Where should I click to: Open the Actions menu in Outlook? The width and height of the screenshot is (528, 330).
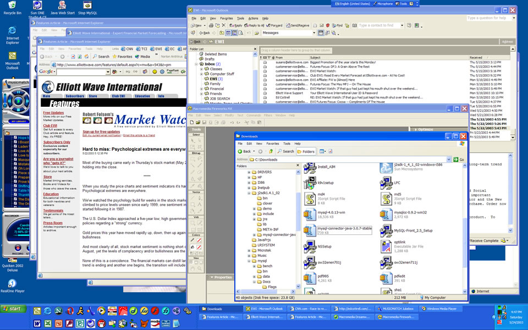click(253, 18)
